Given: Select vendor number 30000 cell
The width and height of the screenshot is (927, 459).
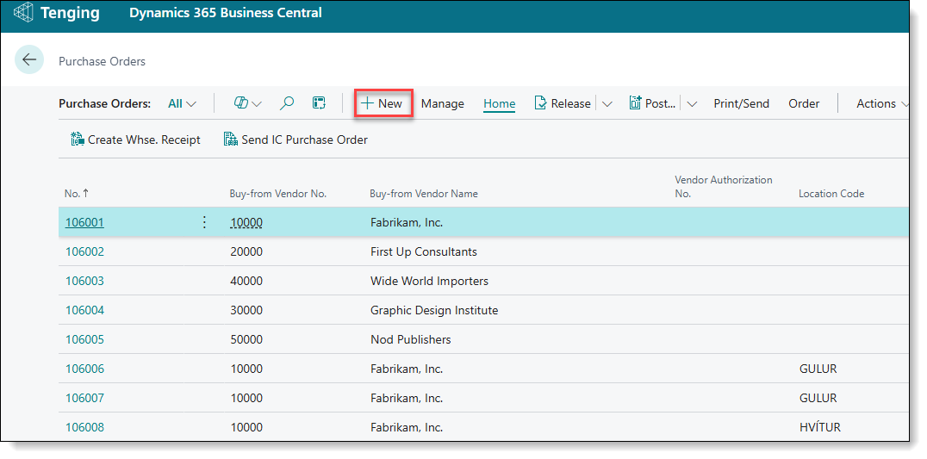Looking at the screenshot, I should [246, 310].
